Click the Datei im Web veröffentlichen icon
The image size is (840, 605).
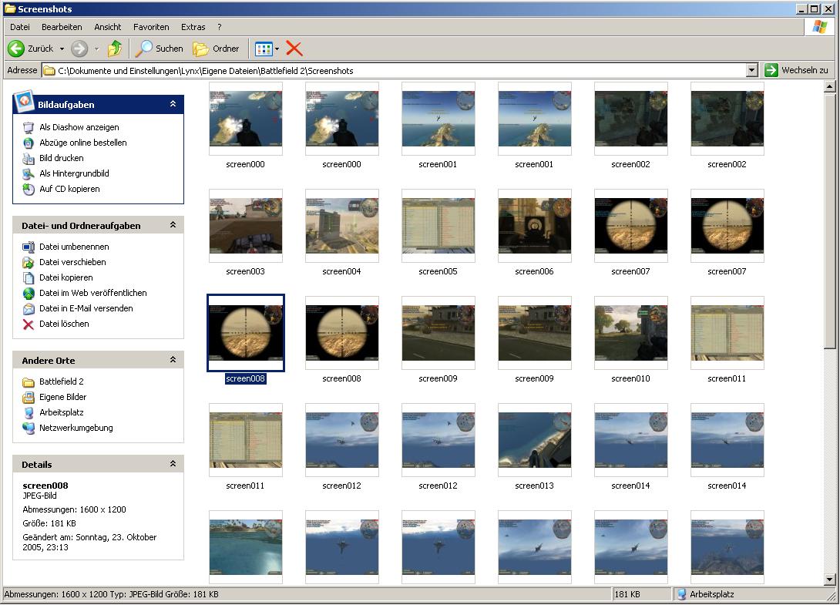(29, 293)
